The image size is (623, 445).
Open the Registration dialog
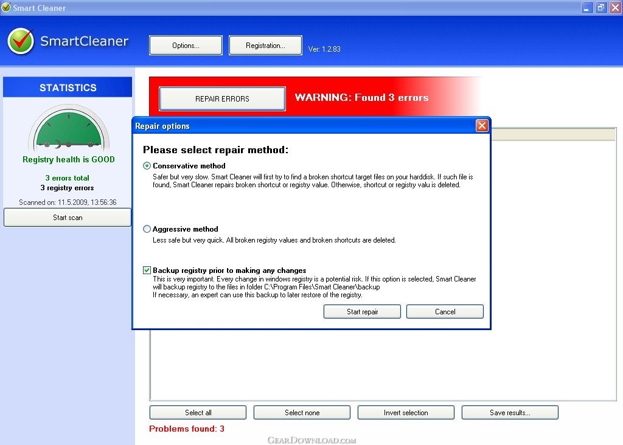[265, 45]
